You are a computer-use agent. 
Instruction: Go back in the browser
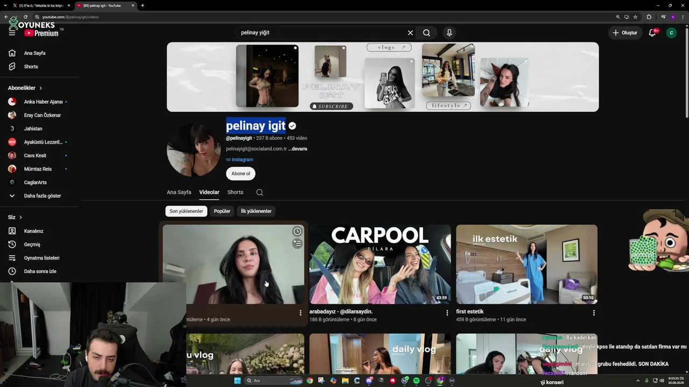coord(6,17)
